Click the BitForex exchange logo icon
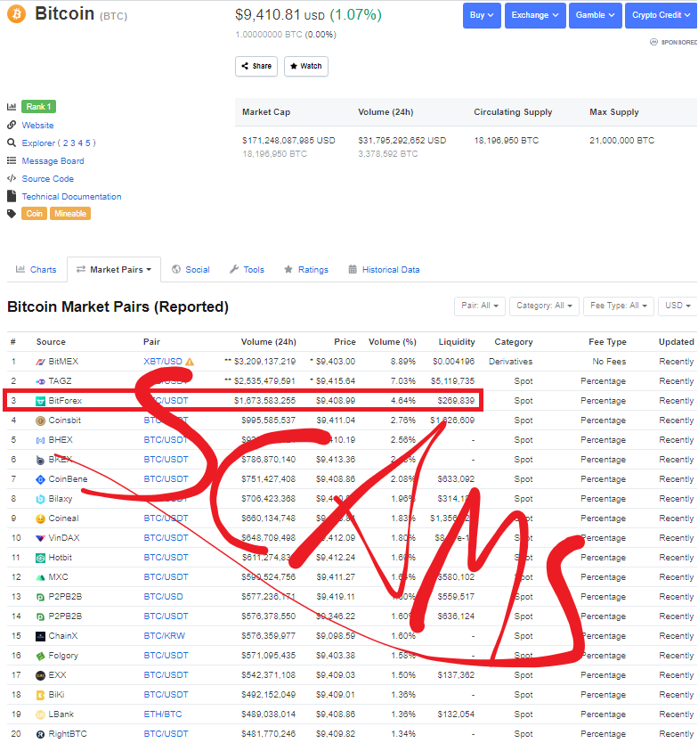Screen dimensions: 698x743 [40, 401]
